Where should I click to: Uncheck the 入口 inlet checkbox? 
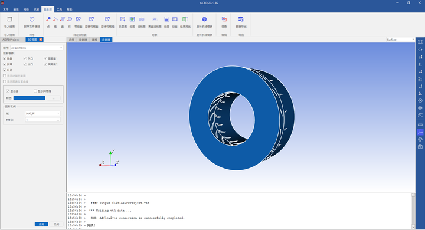pos(25,58)
